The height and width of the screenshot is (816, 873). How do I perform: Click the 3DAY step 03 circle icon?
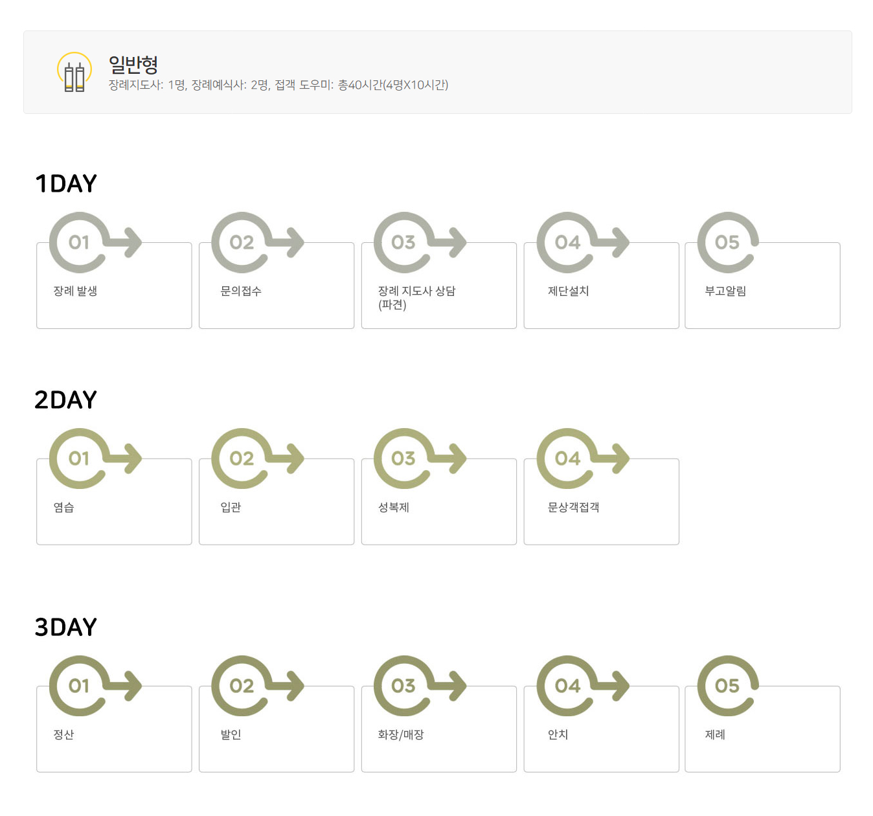coord(403,686)
